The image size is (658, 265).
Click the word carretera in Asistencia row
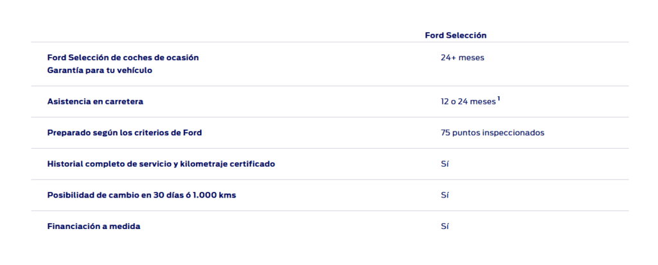(x=124, y=101)
